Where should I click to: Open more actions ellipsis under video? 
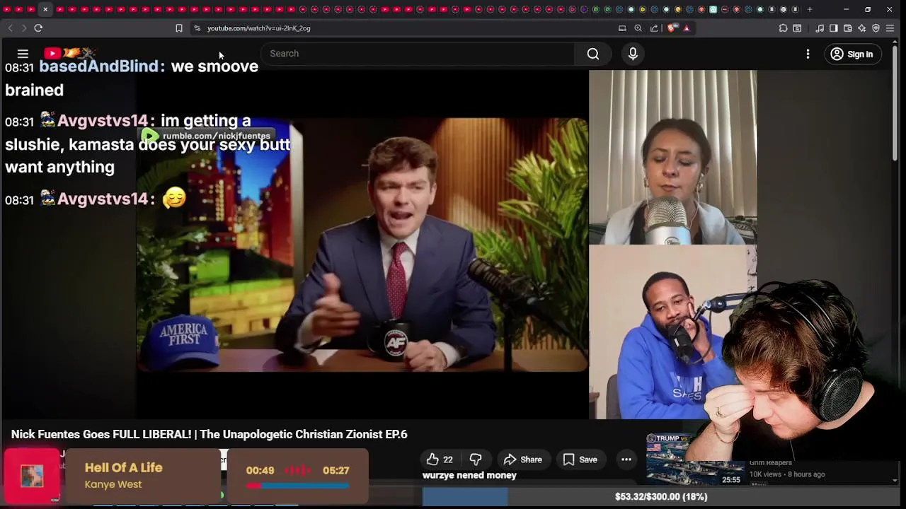coord(626,460)
